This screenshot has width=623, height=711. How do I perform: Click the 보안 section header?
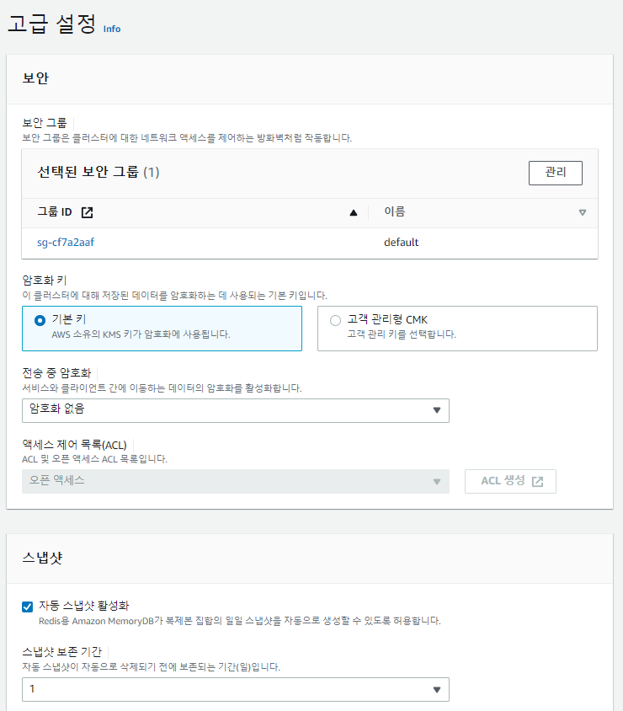pyautogui.click(x=35, y=78)
